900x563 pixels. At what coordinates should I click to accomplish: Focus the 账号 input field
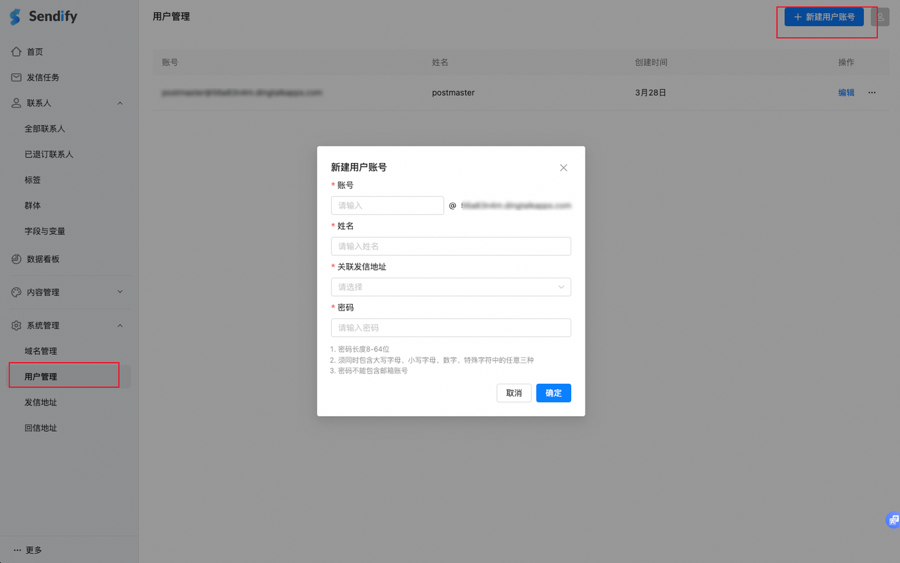387,206
